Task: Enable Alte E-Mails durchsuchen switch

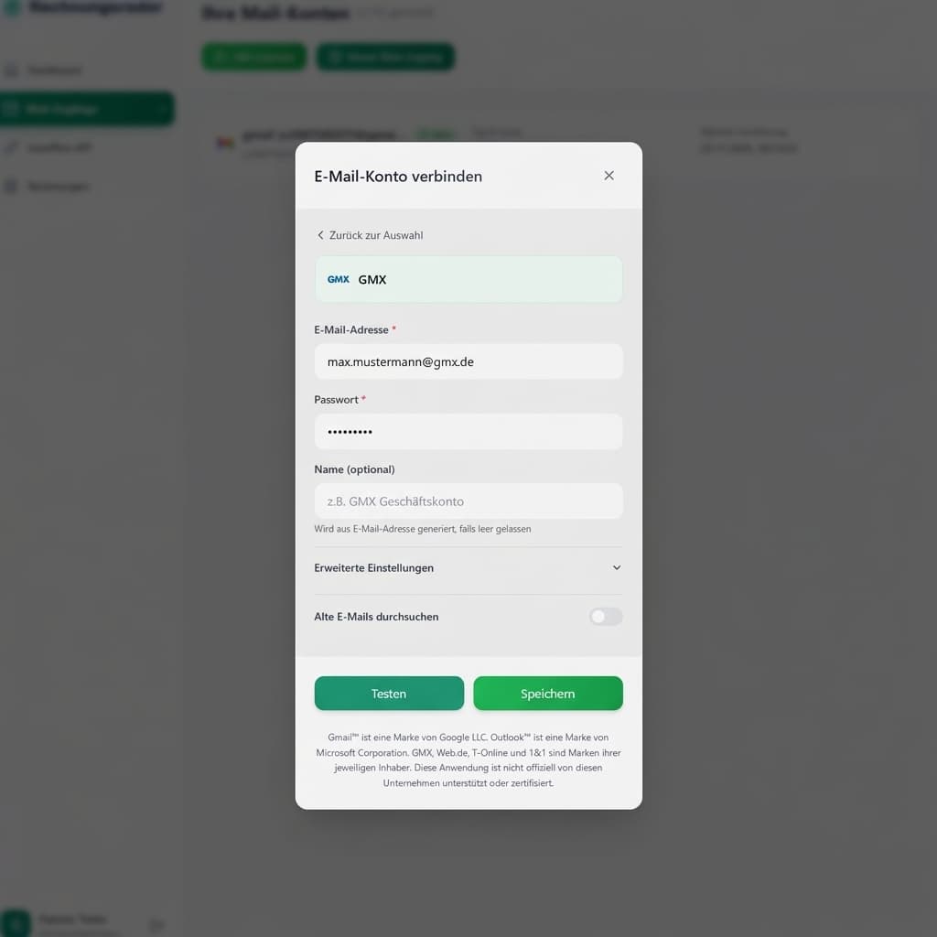Action: point(606,616)
